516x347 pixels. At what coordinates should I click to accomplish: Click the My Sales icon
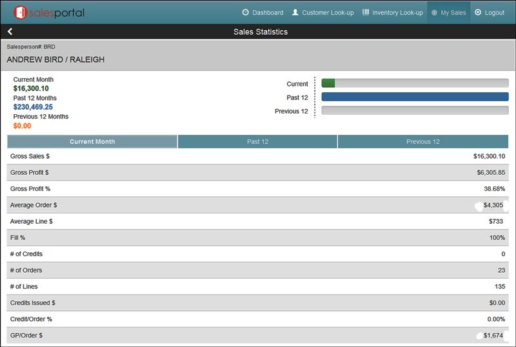click(x=434, y=12)
